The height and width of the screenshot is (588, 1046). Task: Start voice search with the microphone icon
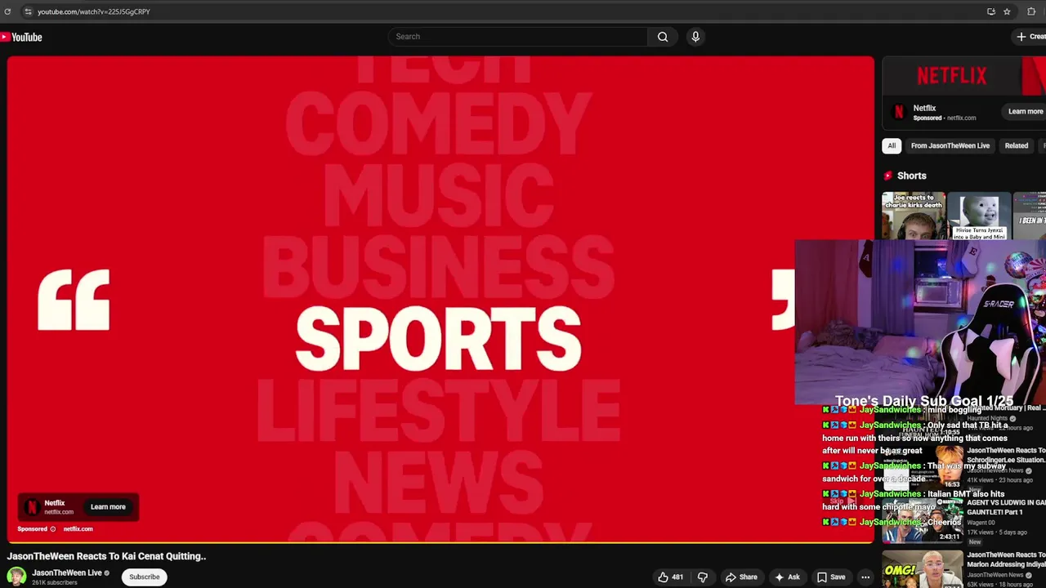[x=695, y=37]
